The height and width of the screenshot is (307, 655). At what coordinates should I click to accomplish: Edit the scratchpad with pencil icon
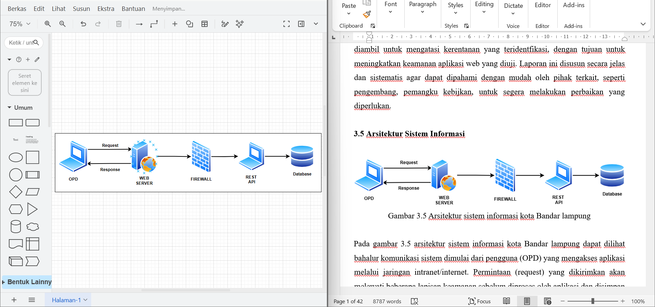pyautogui.click(x=37, y=59)
